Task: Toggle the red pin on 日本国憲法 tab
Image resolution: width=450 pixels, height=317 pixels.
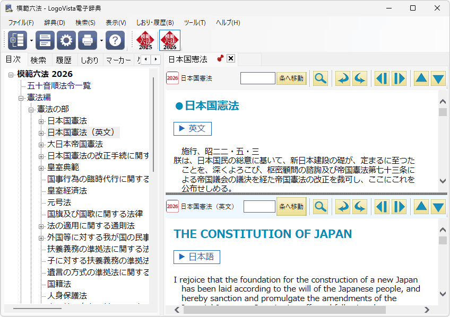Action: 220,58
